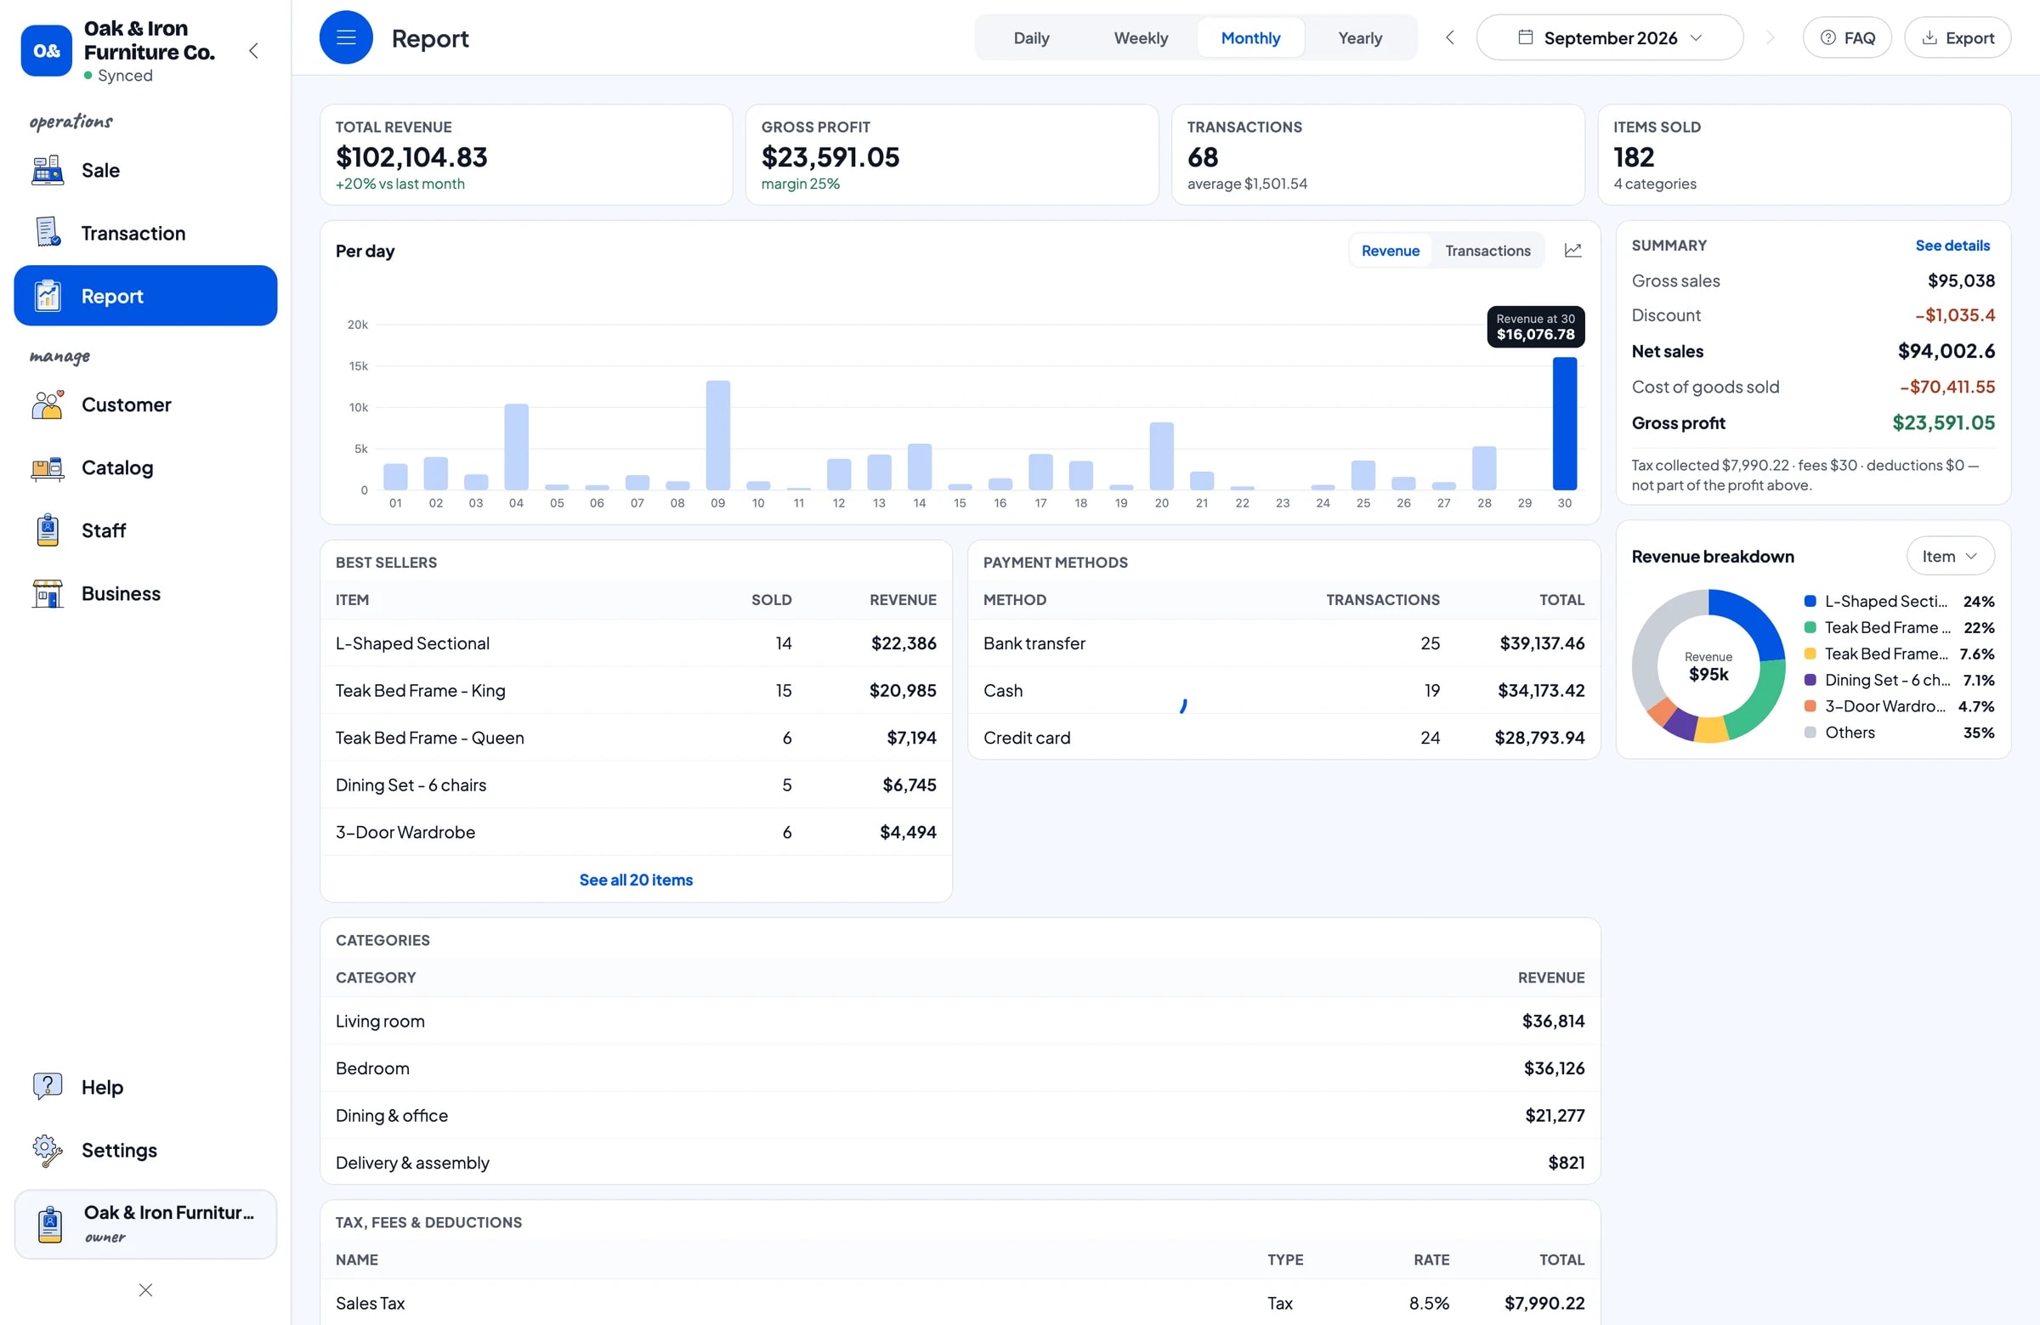Click the day 30 revenue bar
This screenshot has width=2040, height=1325.
click(x=1564, y=423)
